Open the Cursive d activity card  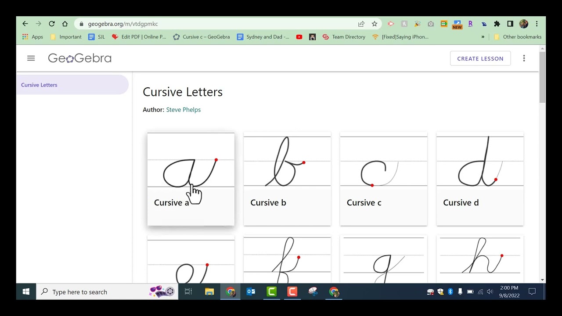tap(480, 179)
